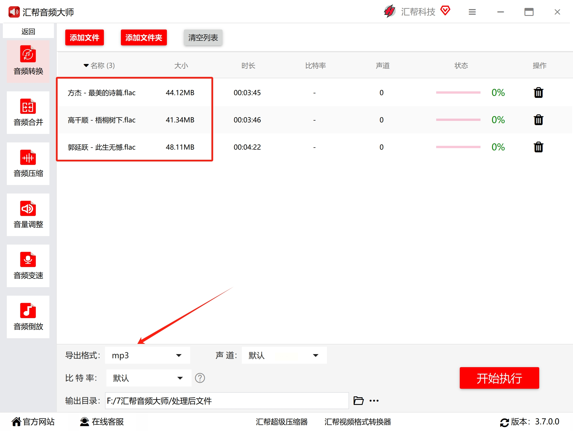
Task: Delete 方杰 - 最美的诗篇.flac with trash icon
Action: pos(538,92)
